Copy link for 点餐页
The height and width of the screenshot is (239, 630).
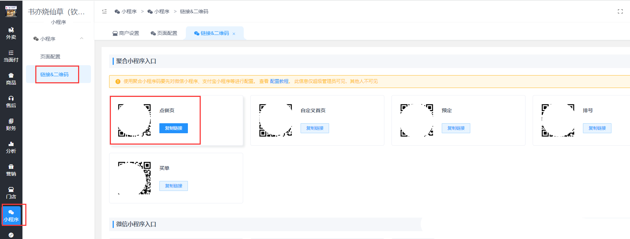pos(174,128)
